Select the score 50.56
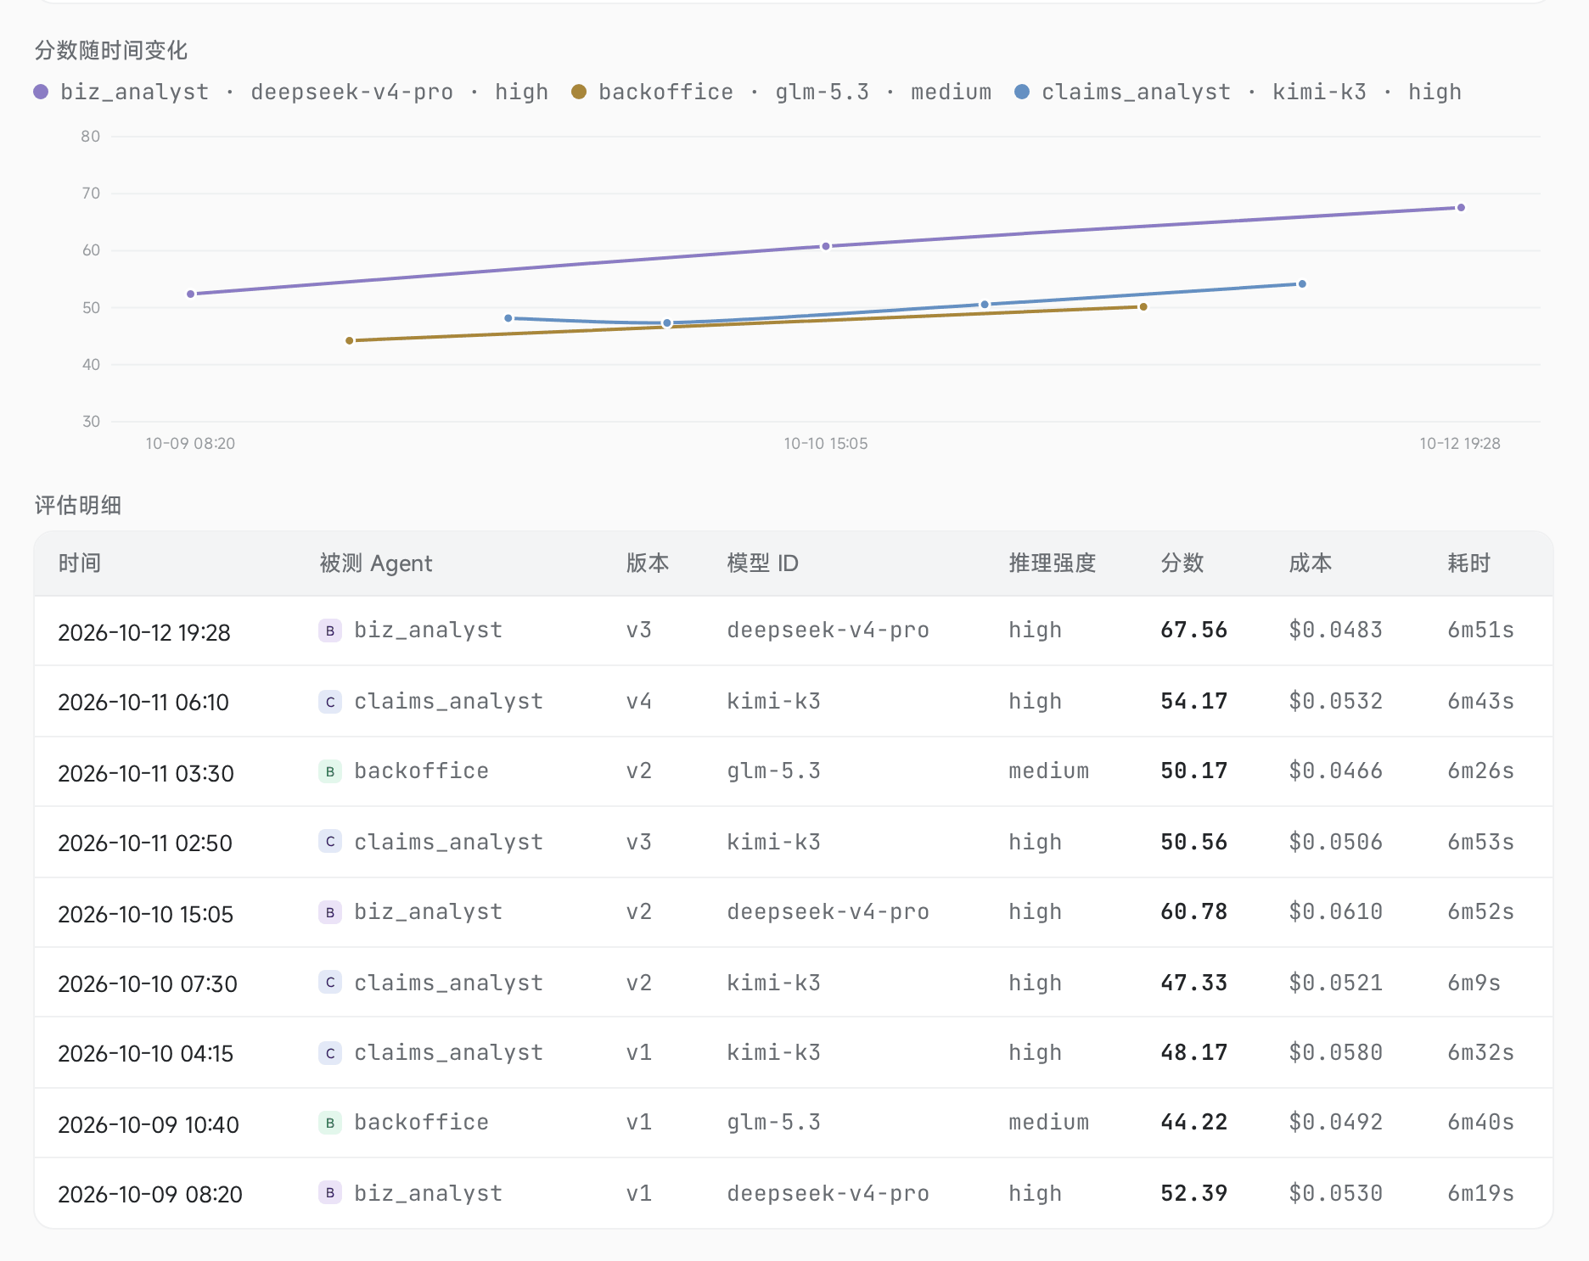The width and height of the screenshot is (1589, 1261). click(1194, 842)
